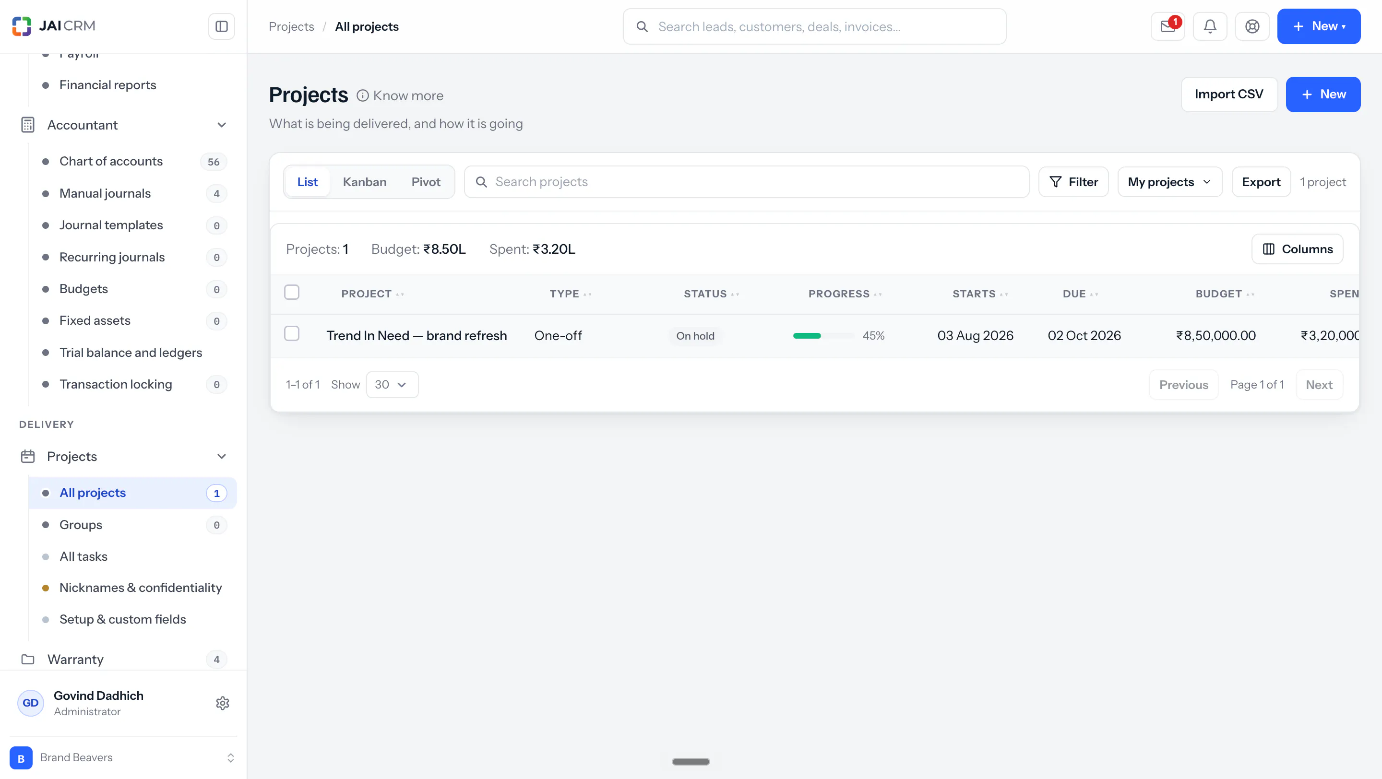Image resolution: width=1382 pixels, height=779 pixels.
Task: Sort by the BUDGET column arrows
Action: click(x=1251, y=295)
